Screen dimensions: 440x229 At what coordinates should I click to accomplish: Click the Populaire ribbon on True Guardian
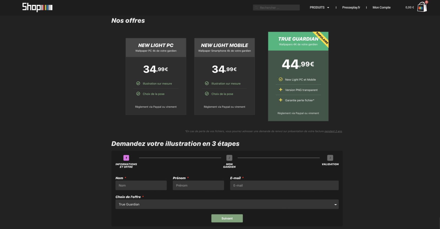(322, 39)
